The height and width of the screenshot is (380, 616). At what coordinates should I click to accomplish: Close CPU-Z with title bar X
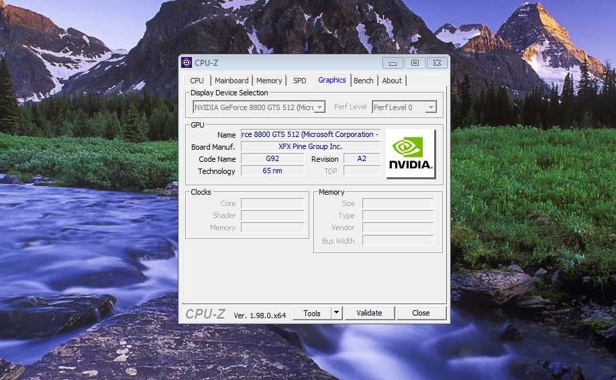click(x=438, y=63)
